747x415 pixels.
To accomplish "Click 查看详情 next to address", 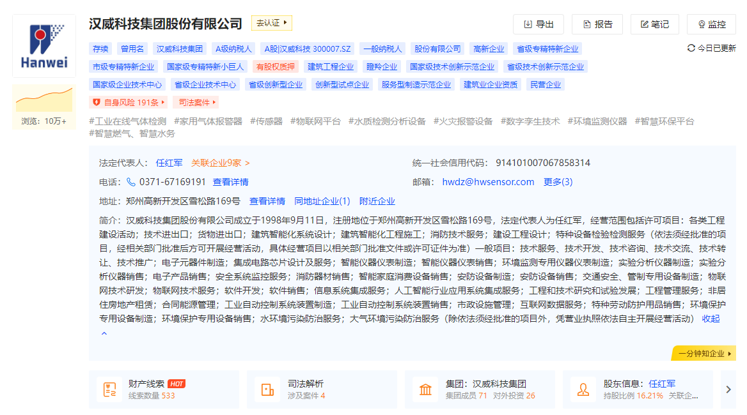I will (x=267, y=202).
